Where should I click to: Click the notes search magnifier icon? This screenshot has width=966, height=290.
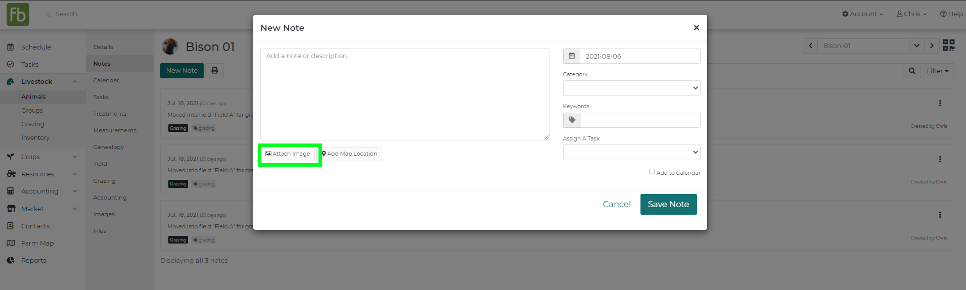click(x=912, y=71)
